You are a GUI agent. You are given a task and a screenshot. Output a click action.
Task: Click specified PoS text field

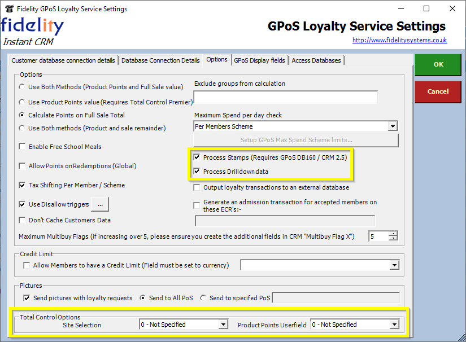pos(336,298)
